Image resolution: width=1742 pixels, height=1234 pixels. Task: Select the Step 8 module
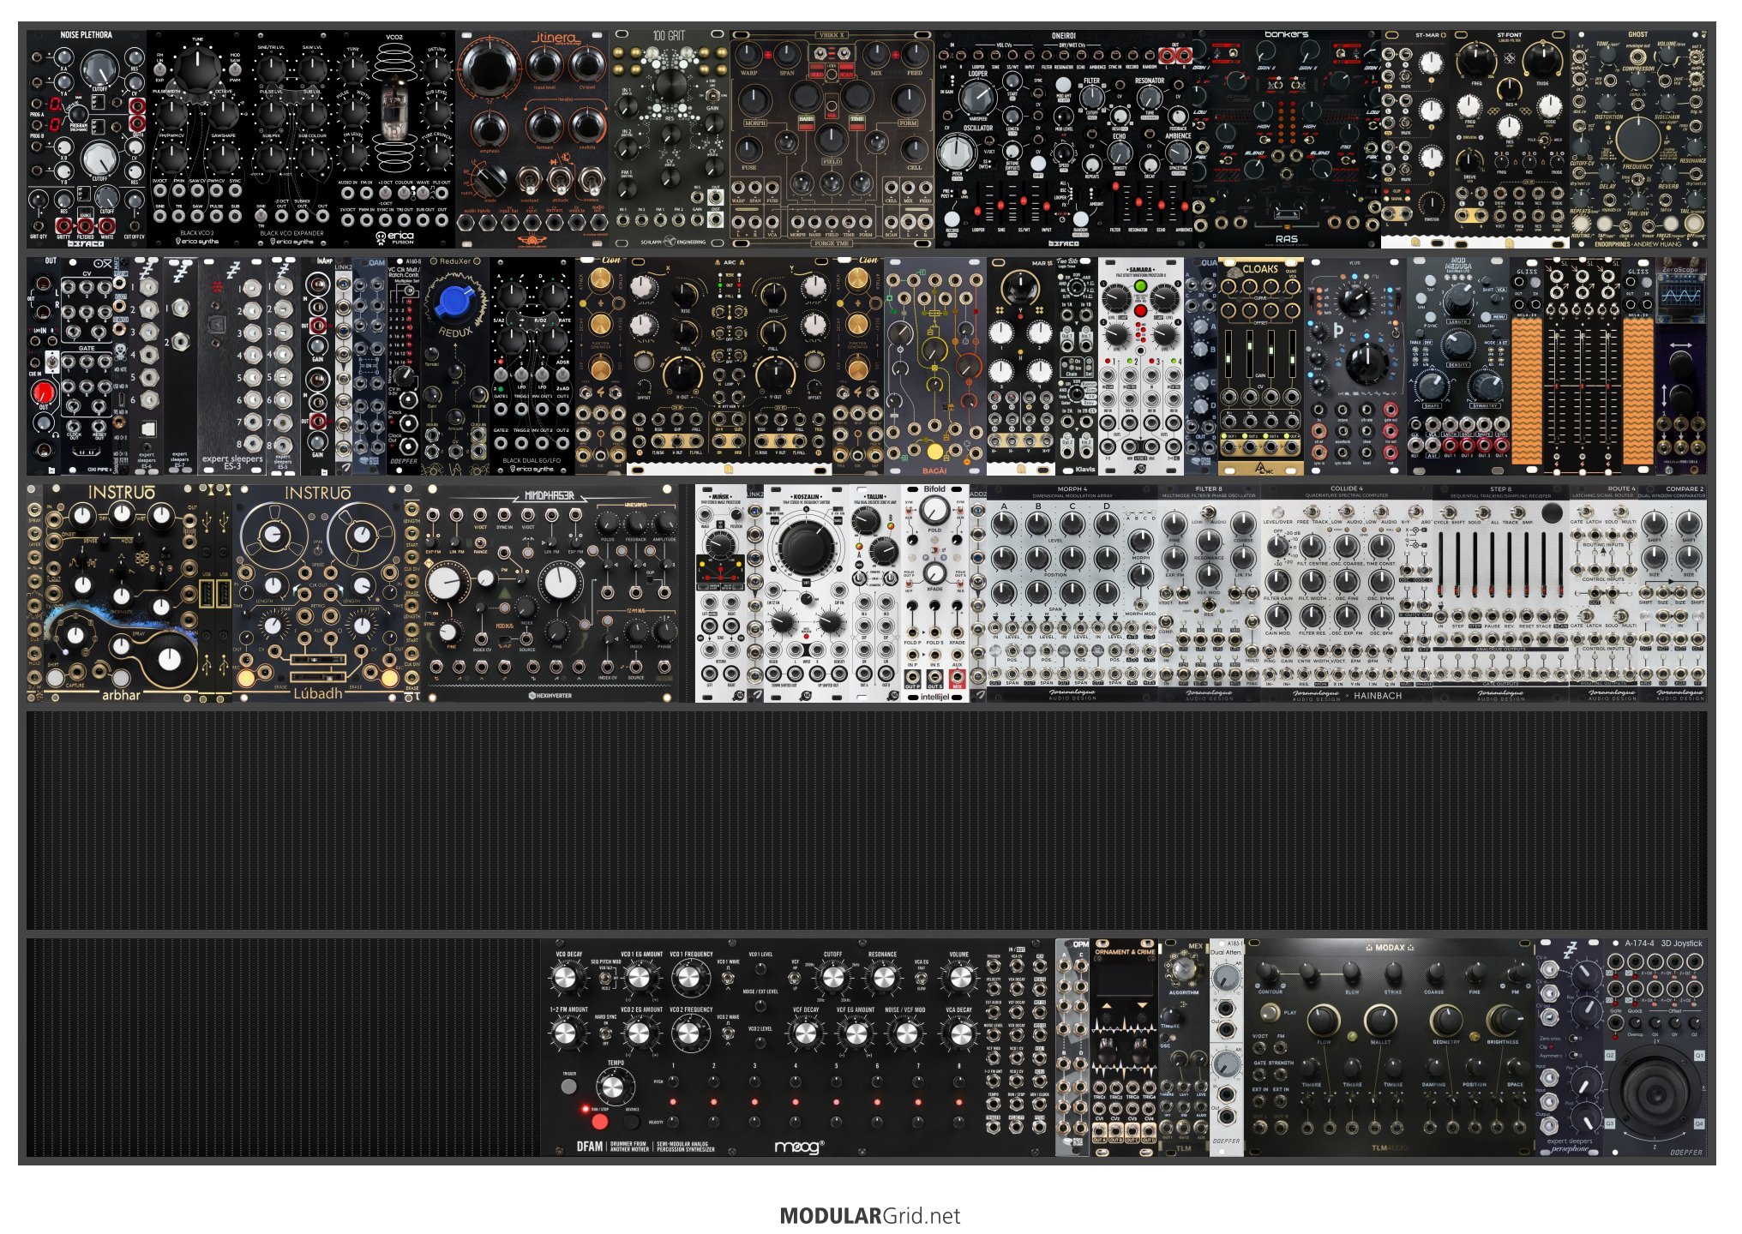(1501, 593)
